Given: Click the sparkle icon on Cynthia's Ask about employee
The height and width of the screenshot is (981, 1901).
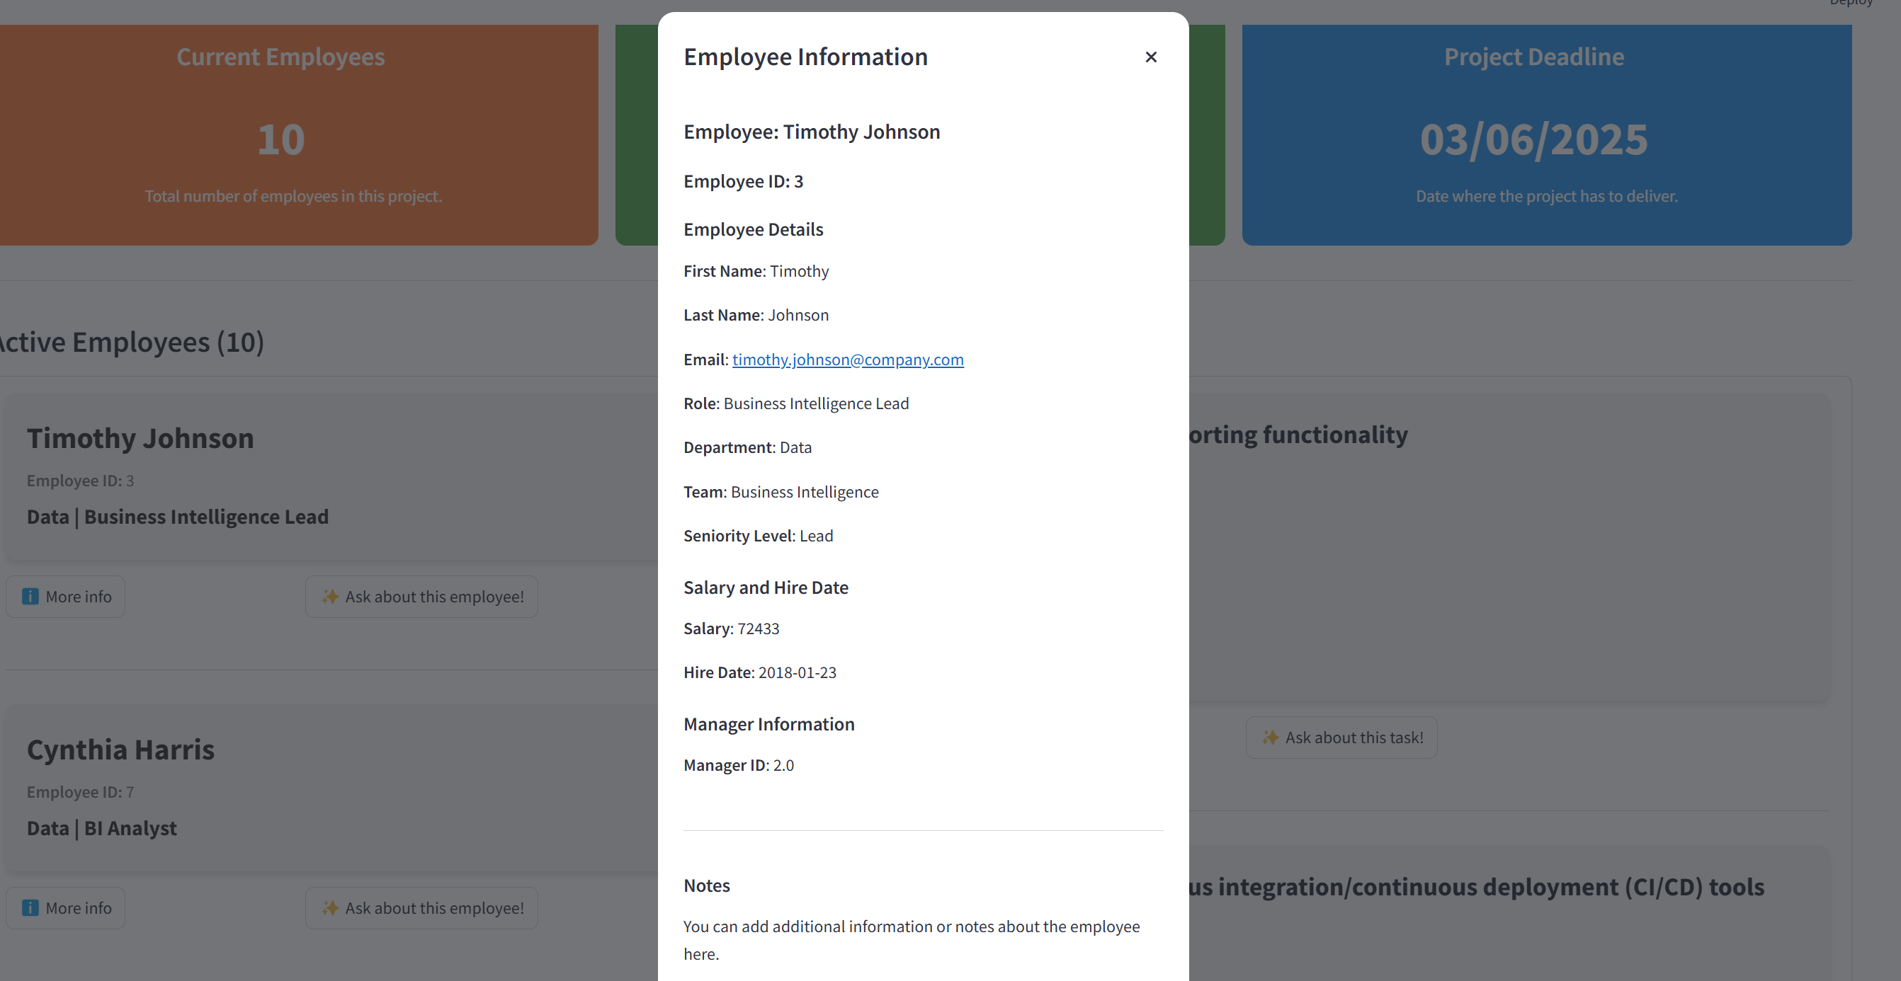Looking at the screenshot, I should 330,907.
